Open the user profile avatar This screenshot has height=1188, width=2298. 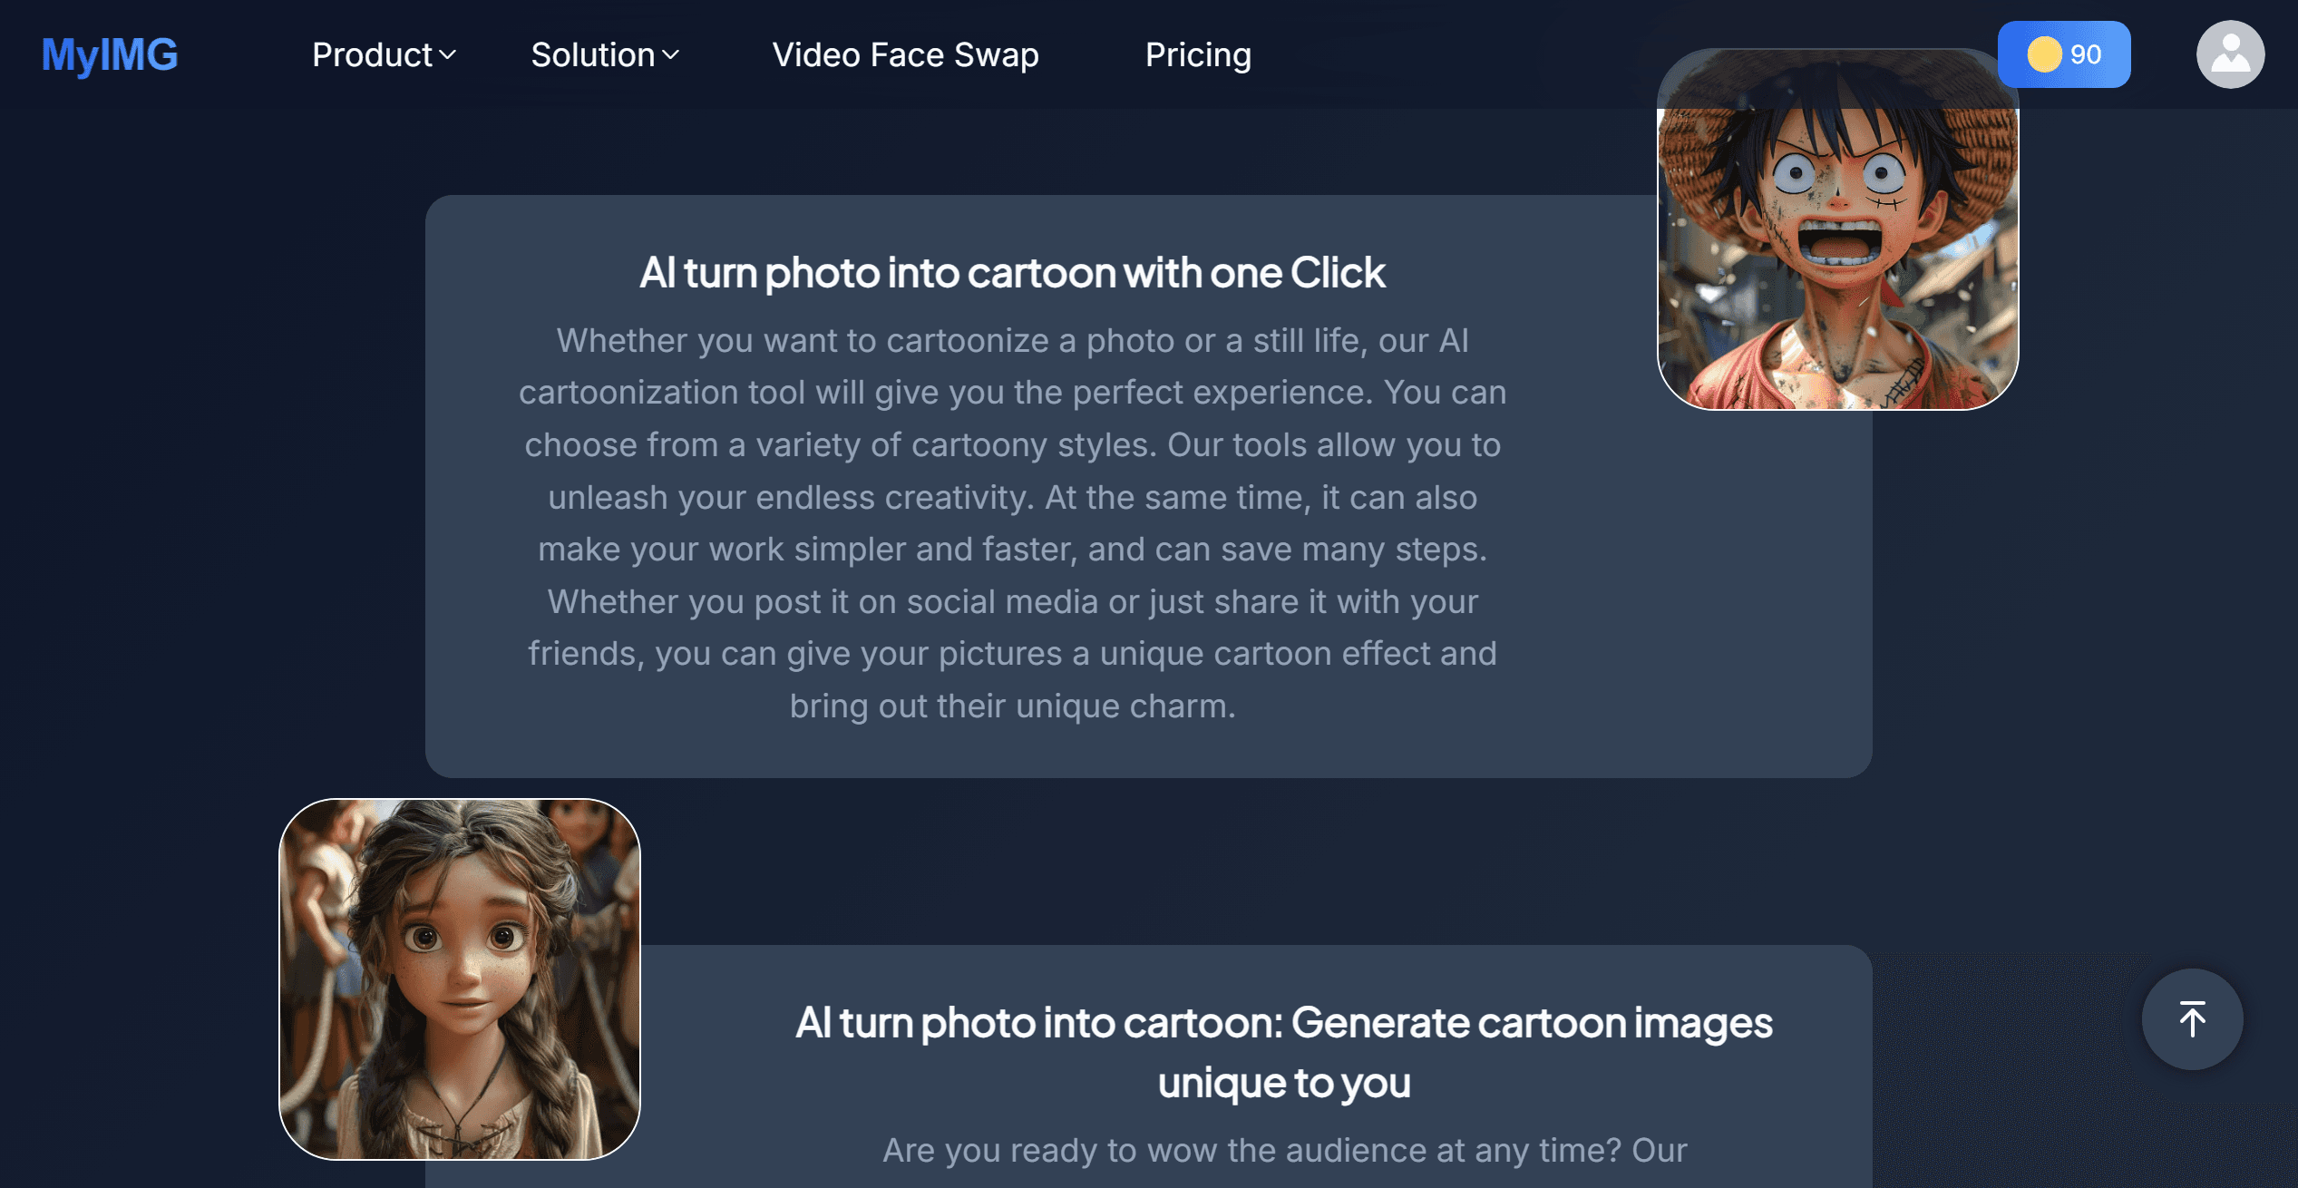2230,54
